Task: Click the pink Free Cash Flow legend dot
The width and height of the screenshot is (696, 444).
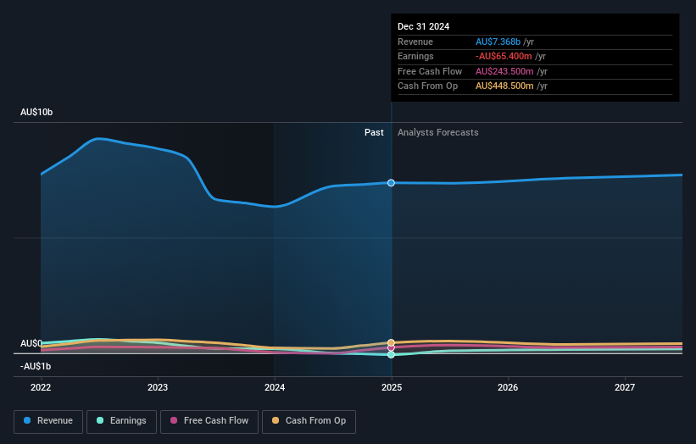Action: click(x=174, y=420)
